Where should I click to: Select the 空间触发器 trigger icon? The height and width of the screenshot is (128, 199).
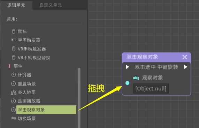(14, 40)
